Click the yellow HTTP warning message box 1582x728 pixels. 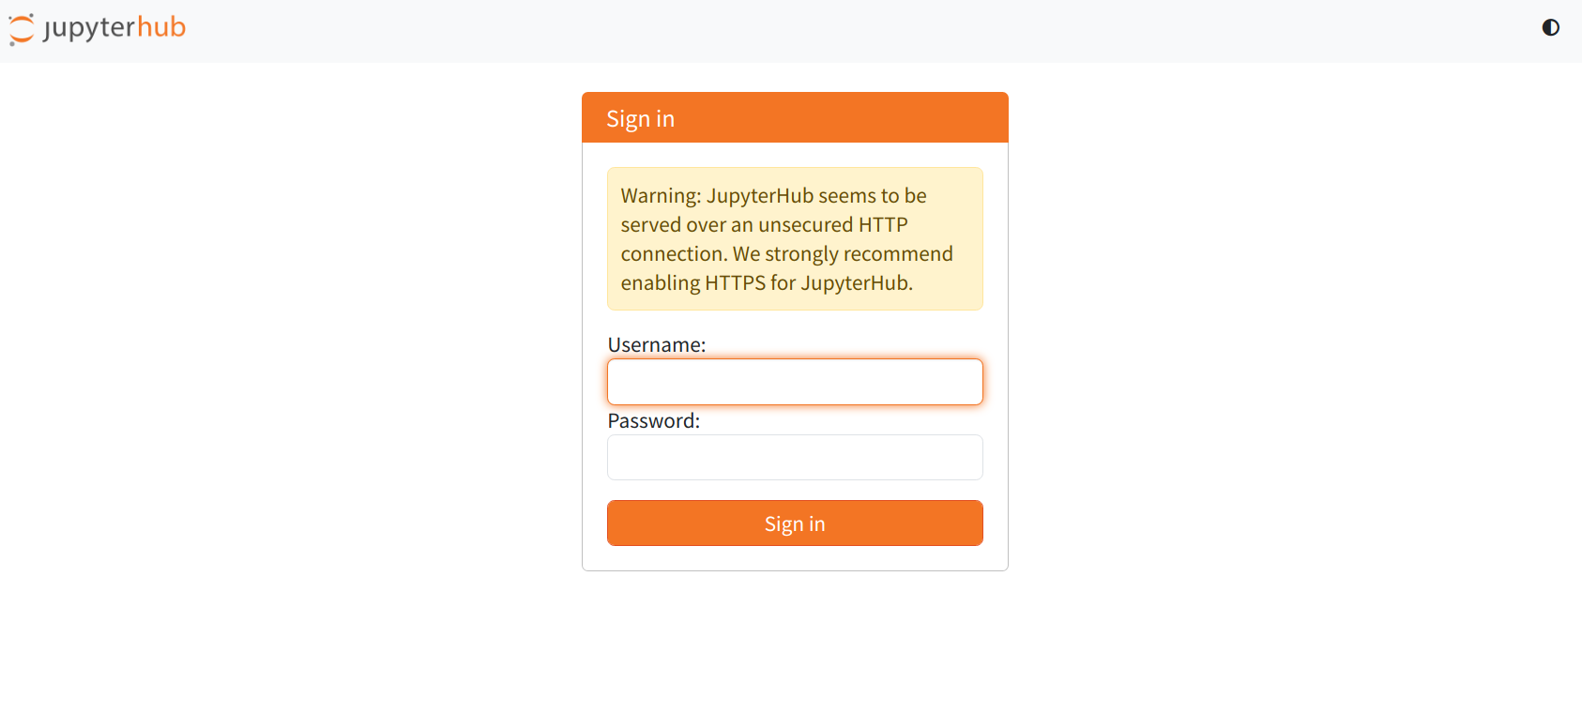click(x=794, y=238)
